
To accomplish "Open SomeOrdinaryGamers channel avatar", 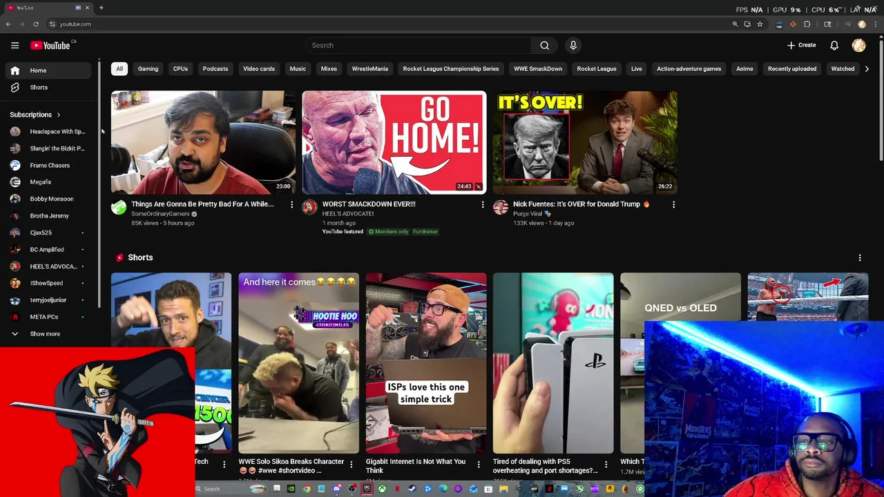I will click(x=119, y=207).
